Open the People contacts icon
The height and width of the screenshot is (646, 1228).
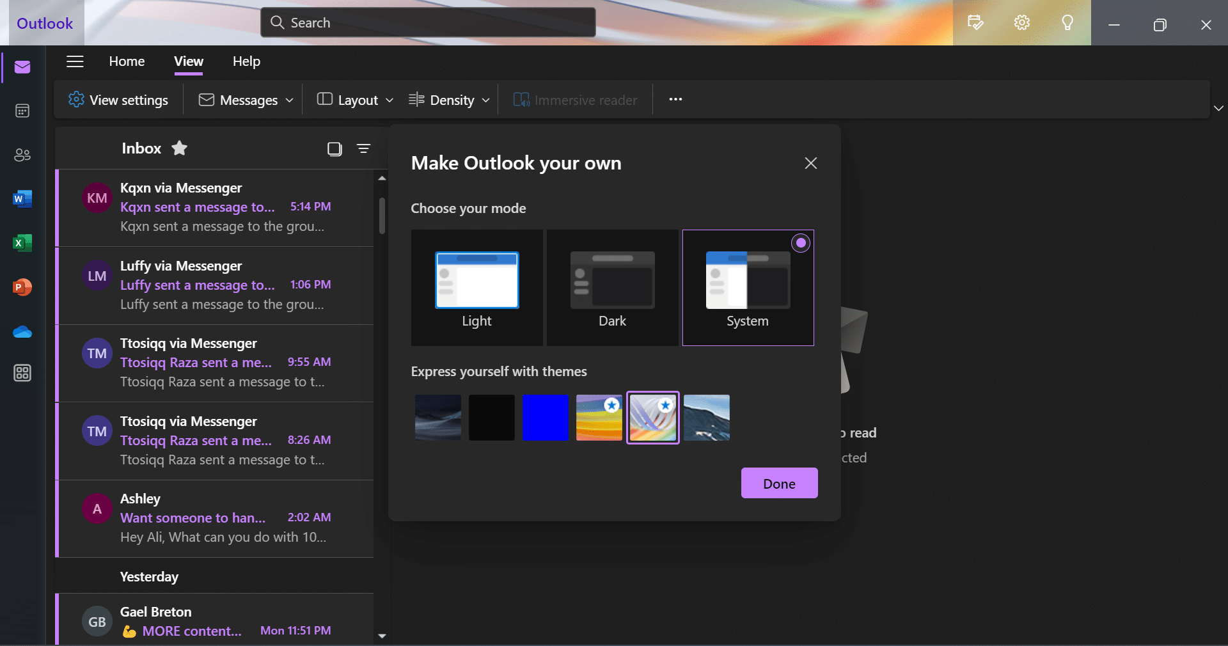pyautogui.click(x=22, y=155)
